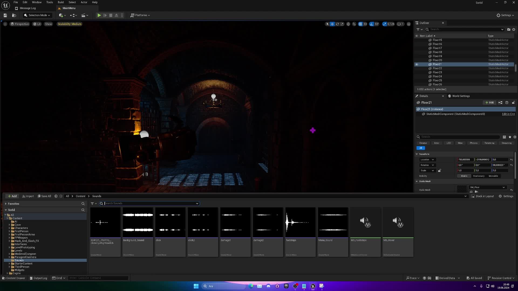Select Floor18 in the Outliner
The height and width of the screenshot is (291, 518).
click(x=437, y=52)
